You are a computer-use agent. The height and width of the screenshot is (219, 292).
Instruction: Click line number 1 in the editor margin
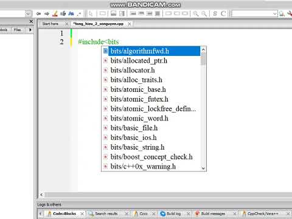(x=61, y=33)
